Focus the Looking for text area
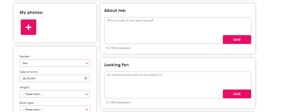Viewport: 283px width, 112px height. (163, 82)
